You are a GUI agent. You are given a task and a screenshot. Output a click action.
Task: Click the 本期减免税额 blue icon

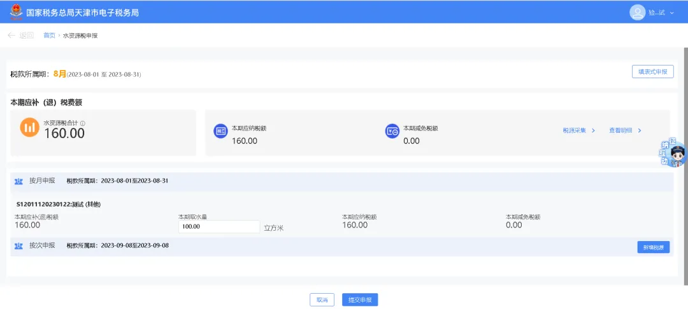(392, 131)
